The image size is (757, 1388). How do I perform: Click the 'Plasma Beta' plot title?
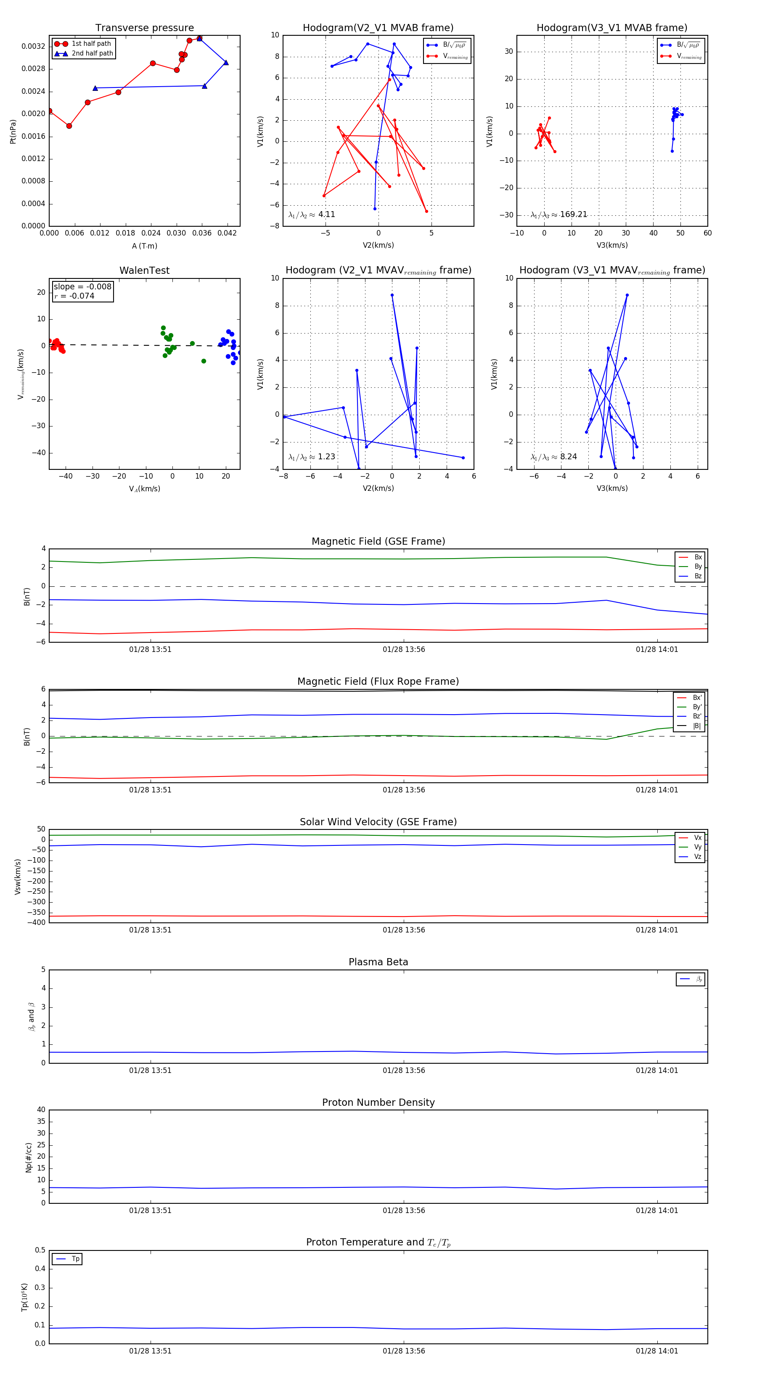tap(378, 962)
